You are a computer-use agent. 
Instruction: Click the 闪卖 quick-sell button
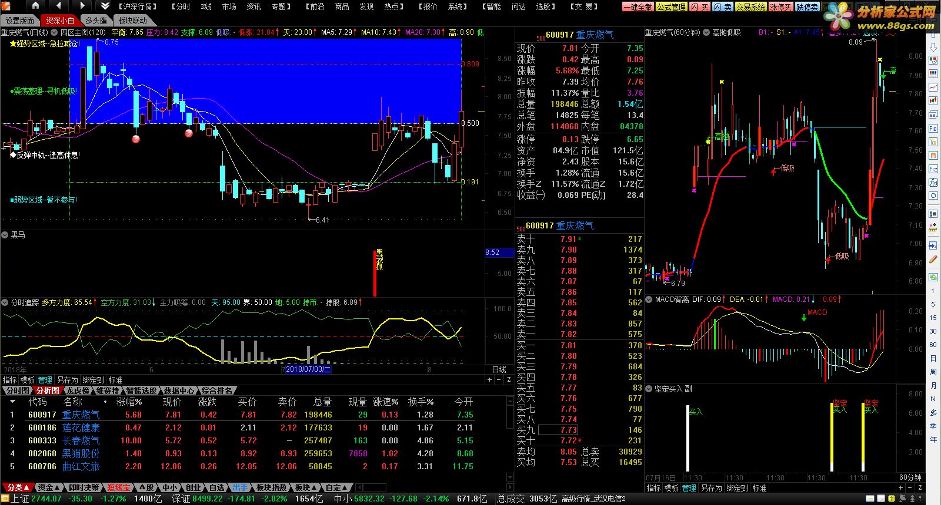[722, 7]
